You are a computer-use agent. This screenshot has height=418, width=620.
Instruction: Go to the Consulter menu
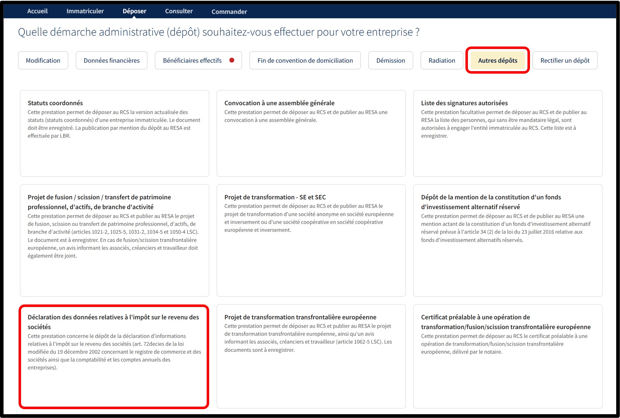coord(179,11)
